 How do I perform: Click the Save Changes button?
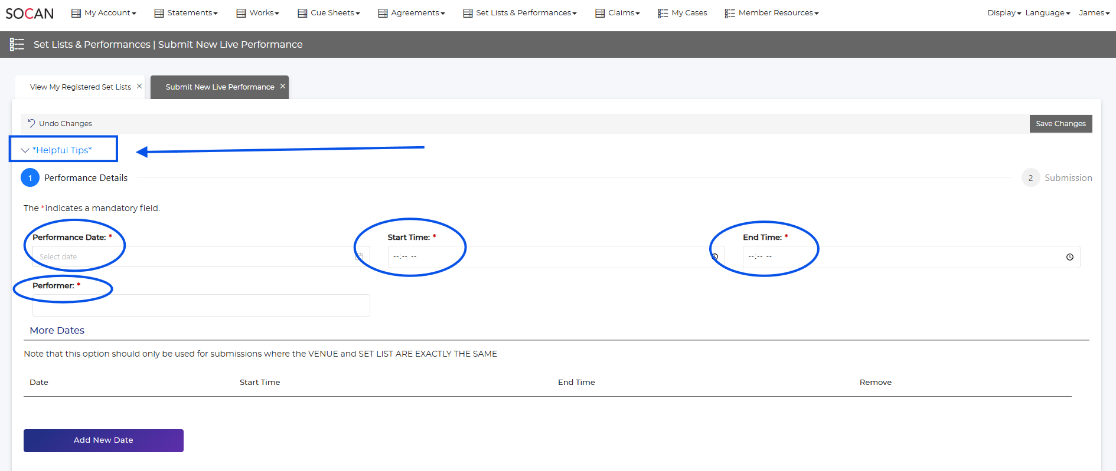1060,124
